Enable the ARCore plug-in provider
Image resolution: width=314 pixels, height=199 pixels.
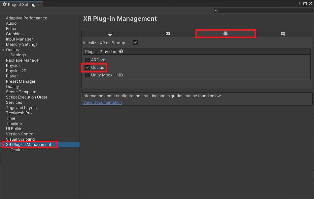[x=87, y=60]
